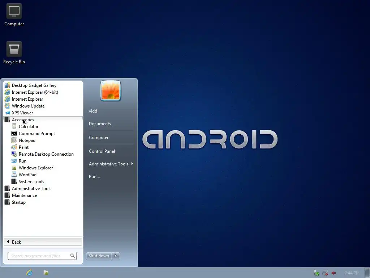Open Computer in the right Start pane
Screen dimensions: 370x278
point(99,137)
